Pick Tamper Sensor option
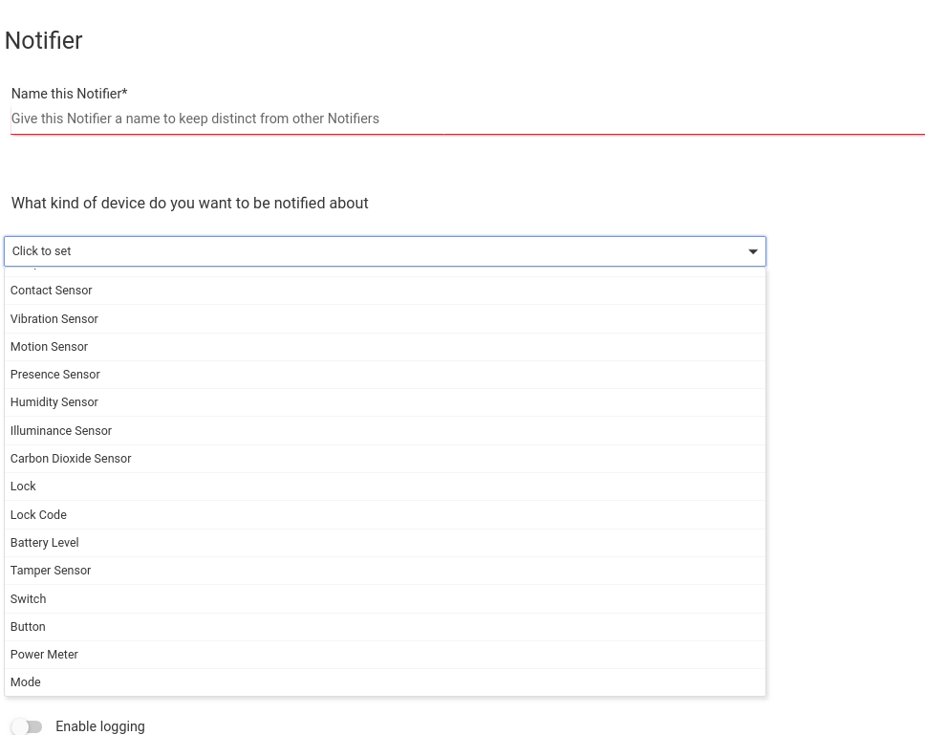Screen dimensions: 925x735 tap(51, 571)
